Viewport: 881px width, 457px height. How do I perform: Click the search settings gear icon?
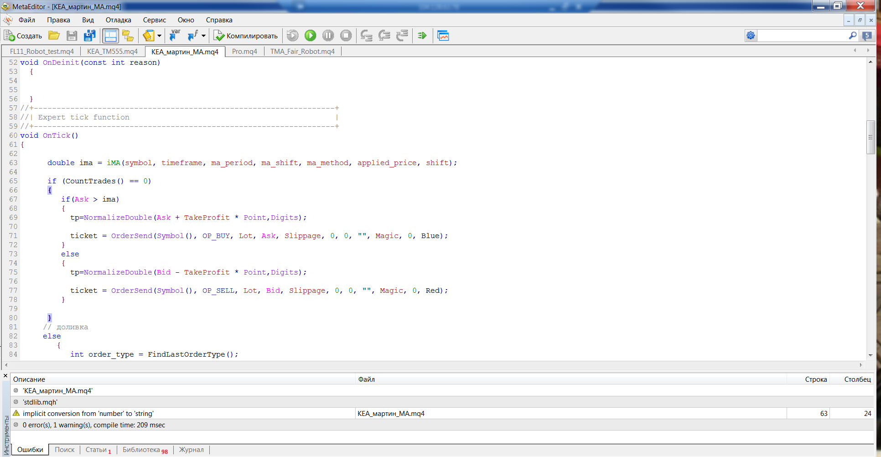point(751,36)
